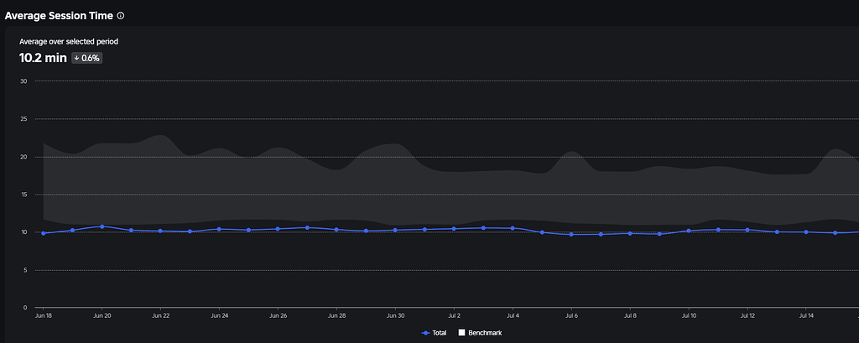
Task: Click the Jul 10 x-axis label
Action: pyautogui.click(x=689, y=316)
